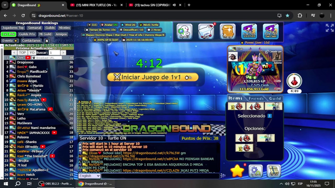Viewport: 335px width, 188px height.
Task: Go to previous rankings page arrow
Action: pos(14,53)
